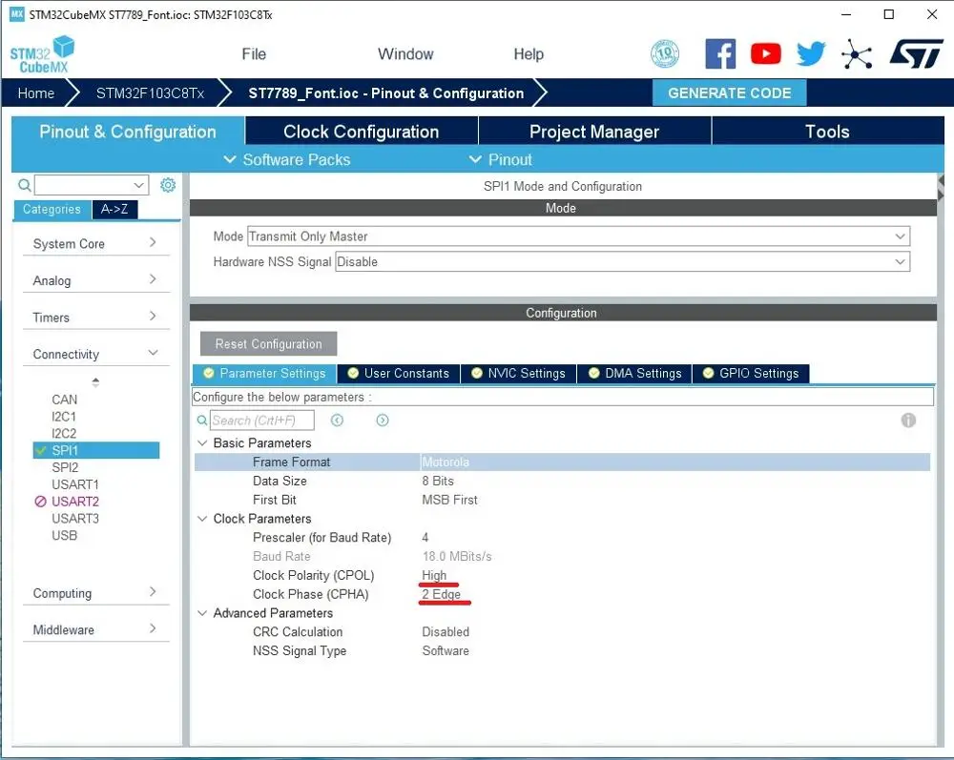Open the DMA Settings tab

pyautogui.click(x=634, y=373)
